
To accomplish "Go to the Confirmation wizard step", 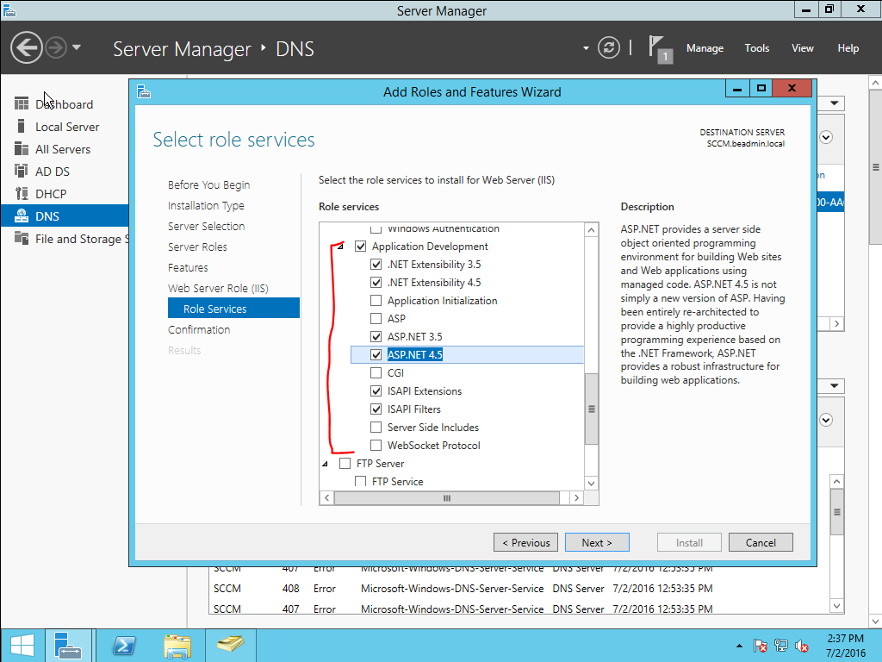I will (x=199, y=329).
